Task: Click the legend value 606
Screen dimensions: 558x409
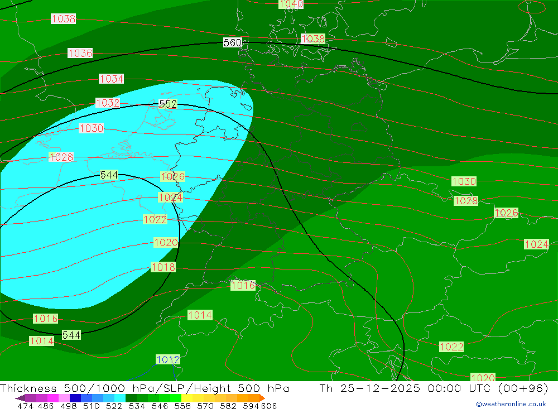Action: click(x=269, y=406)
